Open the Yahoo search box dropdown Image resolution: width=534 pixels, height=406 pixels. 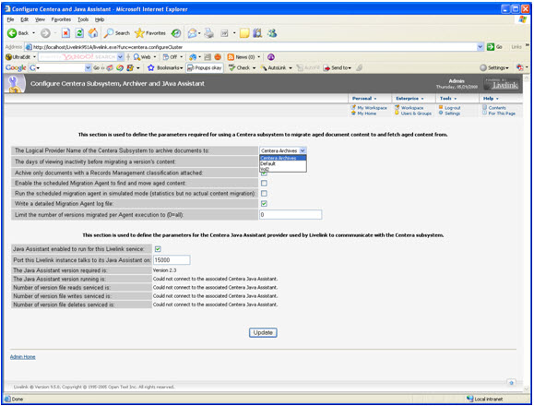click(x=120, y=57)
